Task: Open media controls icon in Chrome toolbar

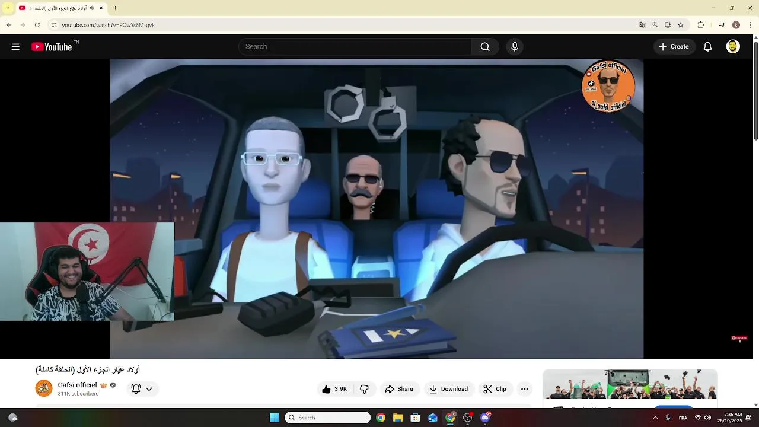Action: point(722,25)
